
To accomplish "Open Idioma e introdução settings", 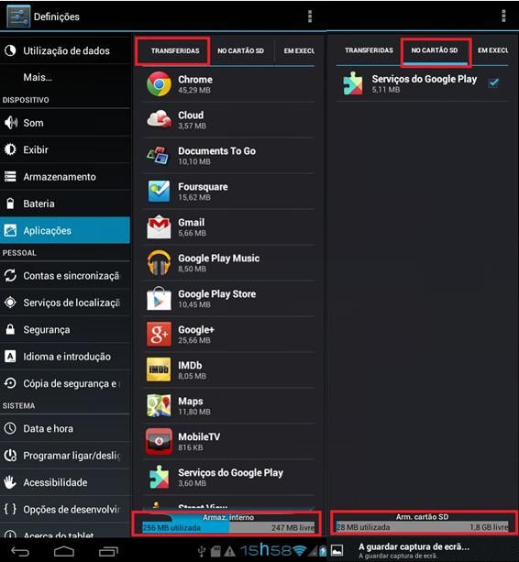I will (x=65, y=357).
